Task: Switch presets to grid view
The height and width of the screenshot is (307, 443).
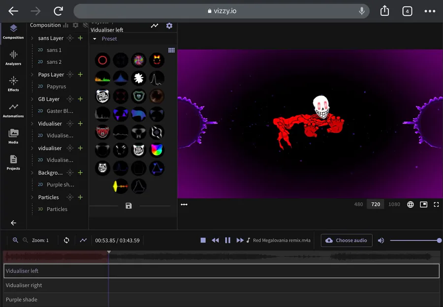Action: pyautogui.click(x=171, y=50)
